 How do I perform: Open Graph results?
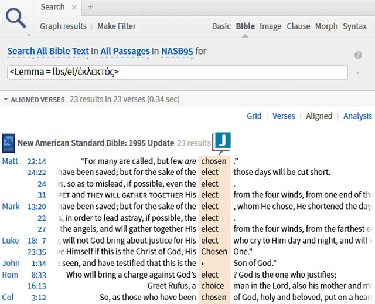pos(63,26)
